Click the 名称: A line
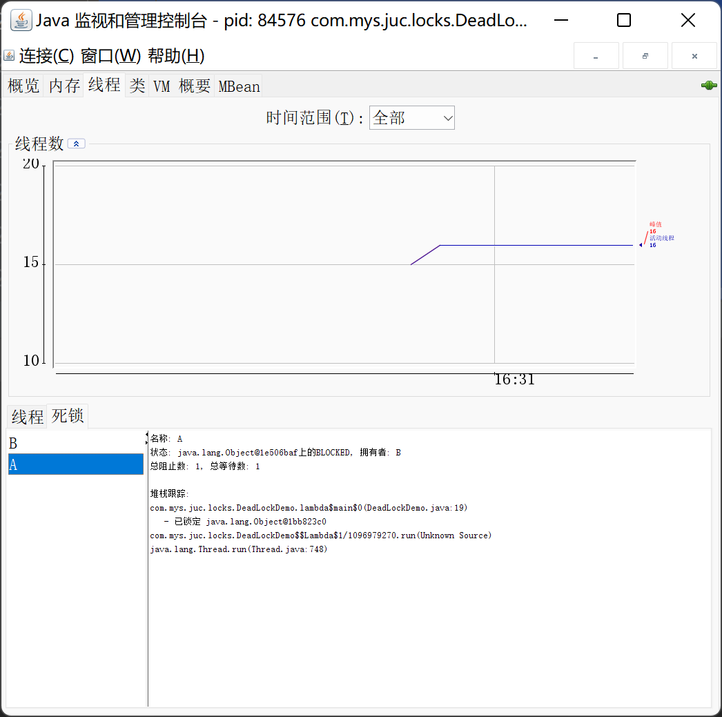722x717 pixels. pyautogui.click(x=166, y=439)
